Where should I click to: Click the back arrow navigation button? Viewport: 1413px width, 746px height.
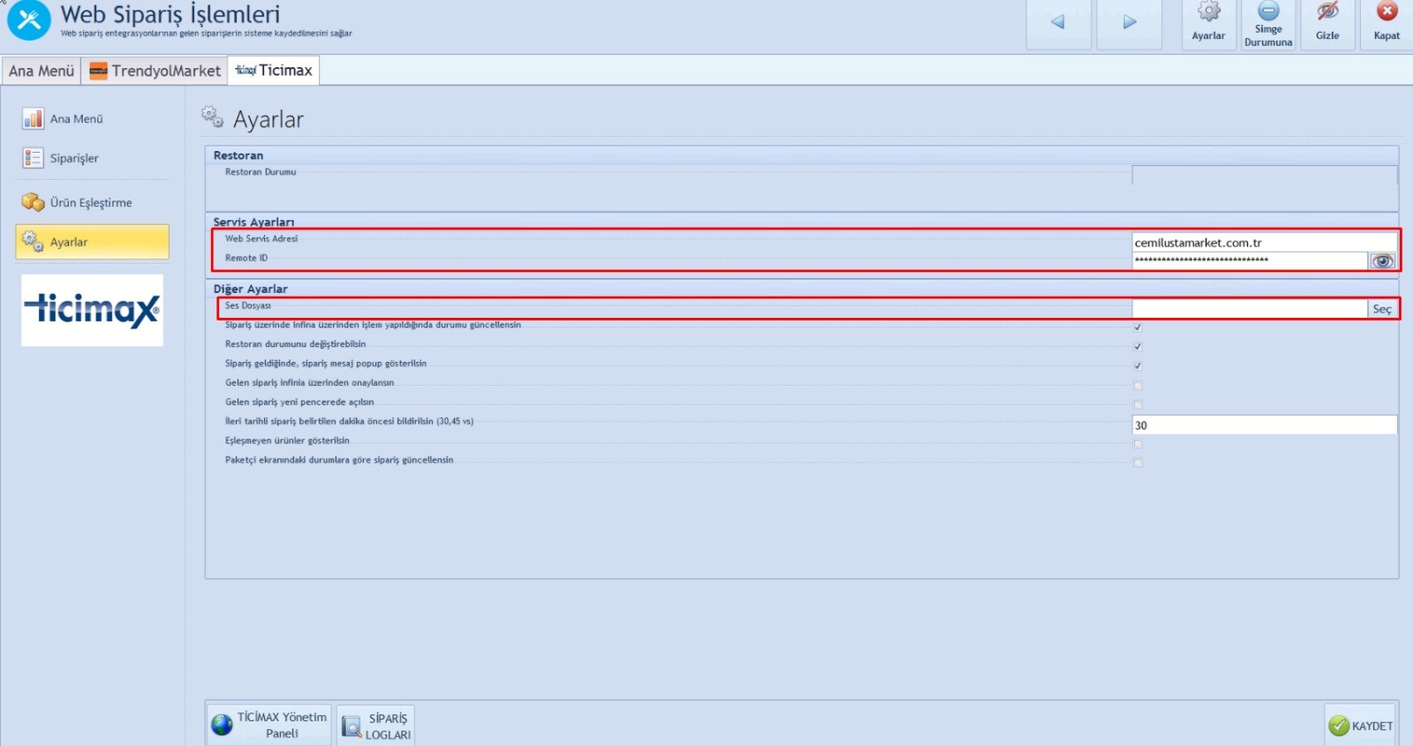1058,24
